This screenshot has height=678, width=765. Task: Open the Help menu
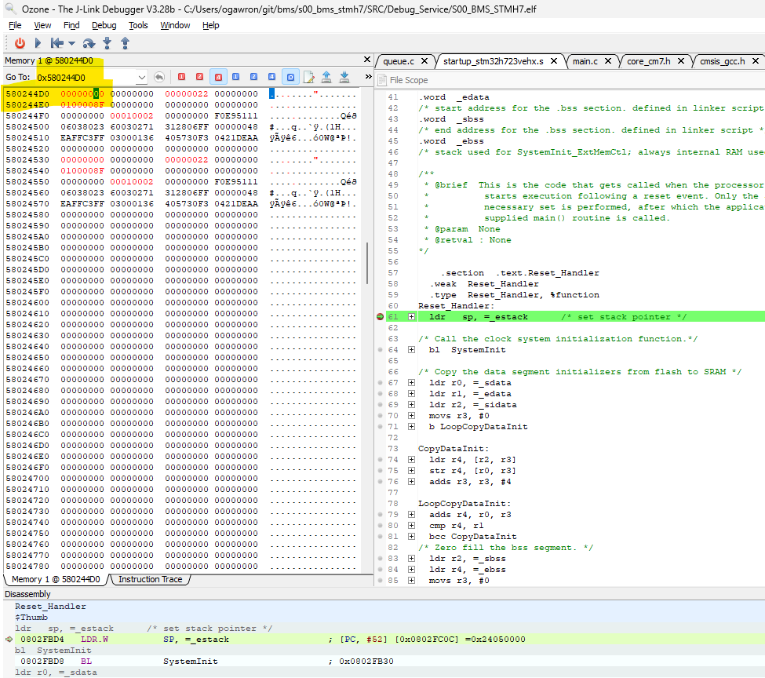(211, 25)
